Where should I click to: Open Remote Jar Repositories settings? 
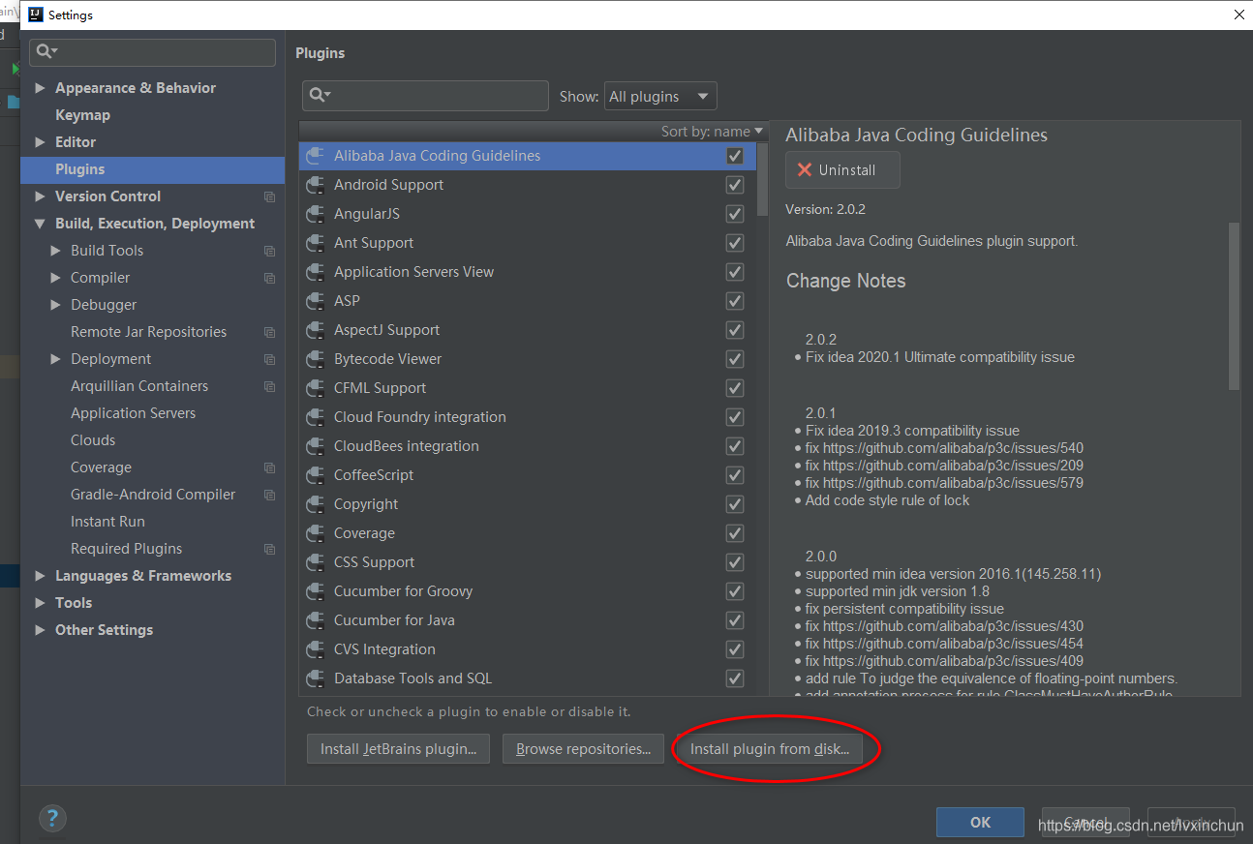(x=148, y=332)
